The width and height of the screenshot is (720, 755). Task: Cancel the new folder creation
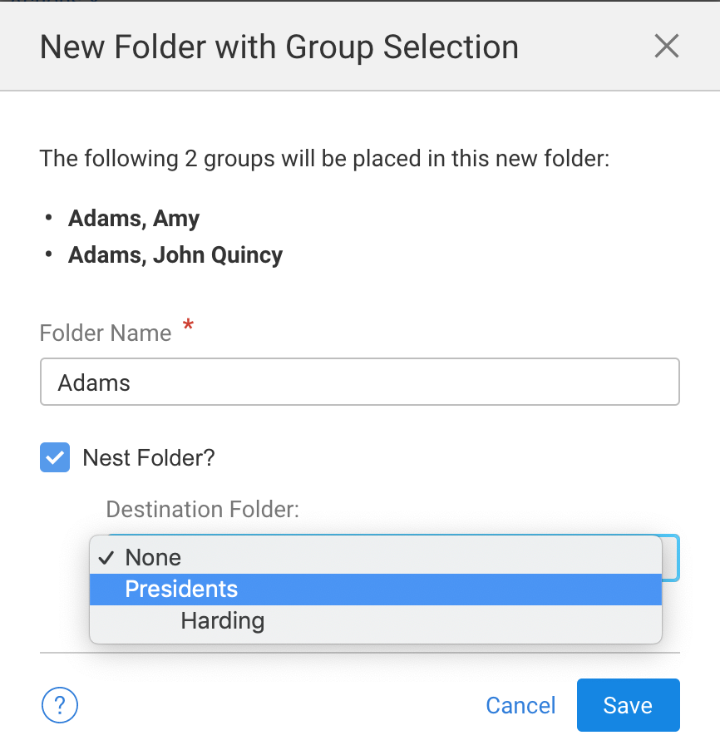(520, 706)
